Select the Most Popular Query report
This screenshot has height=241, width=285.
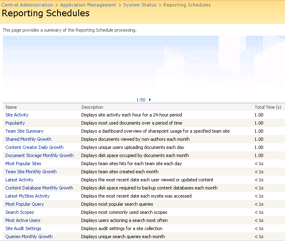pyautogui.click(x=24, y=204)
